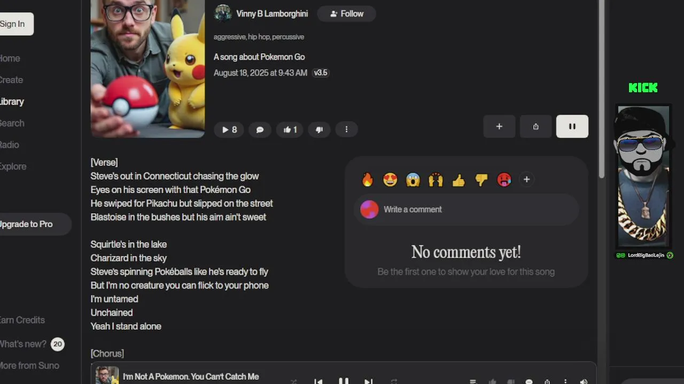Click the commenter avatar circle
The image size is (684, 384).
369,210
